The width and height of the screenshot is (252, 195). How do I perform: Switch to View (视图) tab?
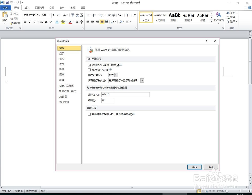point(83,8)
